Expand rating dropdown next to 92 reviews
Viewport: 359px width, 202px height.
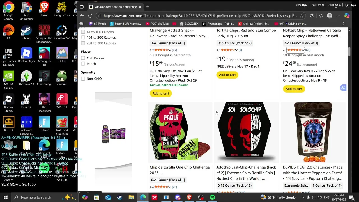[170, 50]
